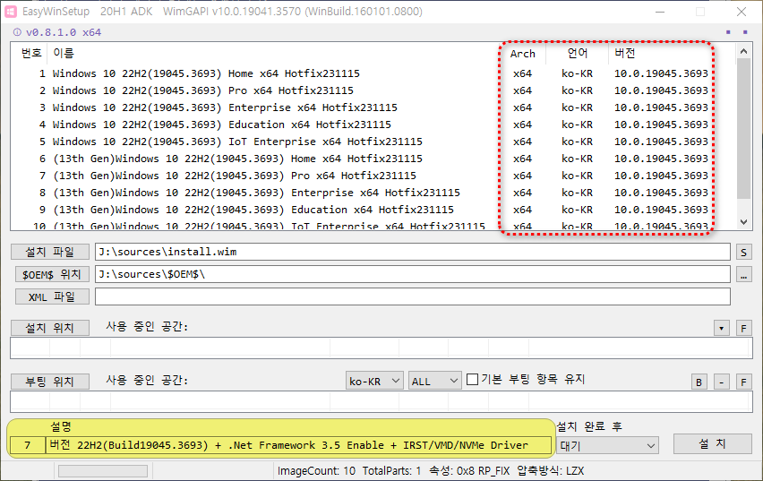This screenshot has width=763, height=481.
Task: Click the $OEM$ path input field
Action: tap(413, 274)
